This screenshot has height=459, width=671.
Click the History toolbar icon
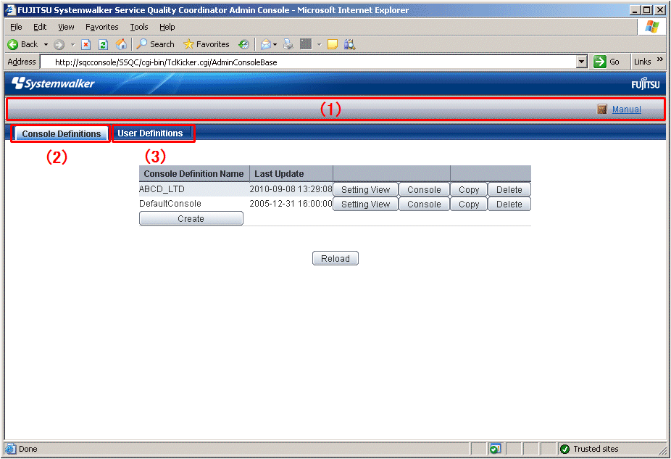244,44
